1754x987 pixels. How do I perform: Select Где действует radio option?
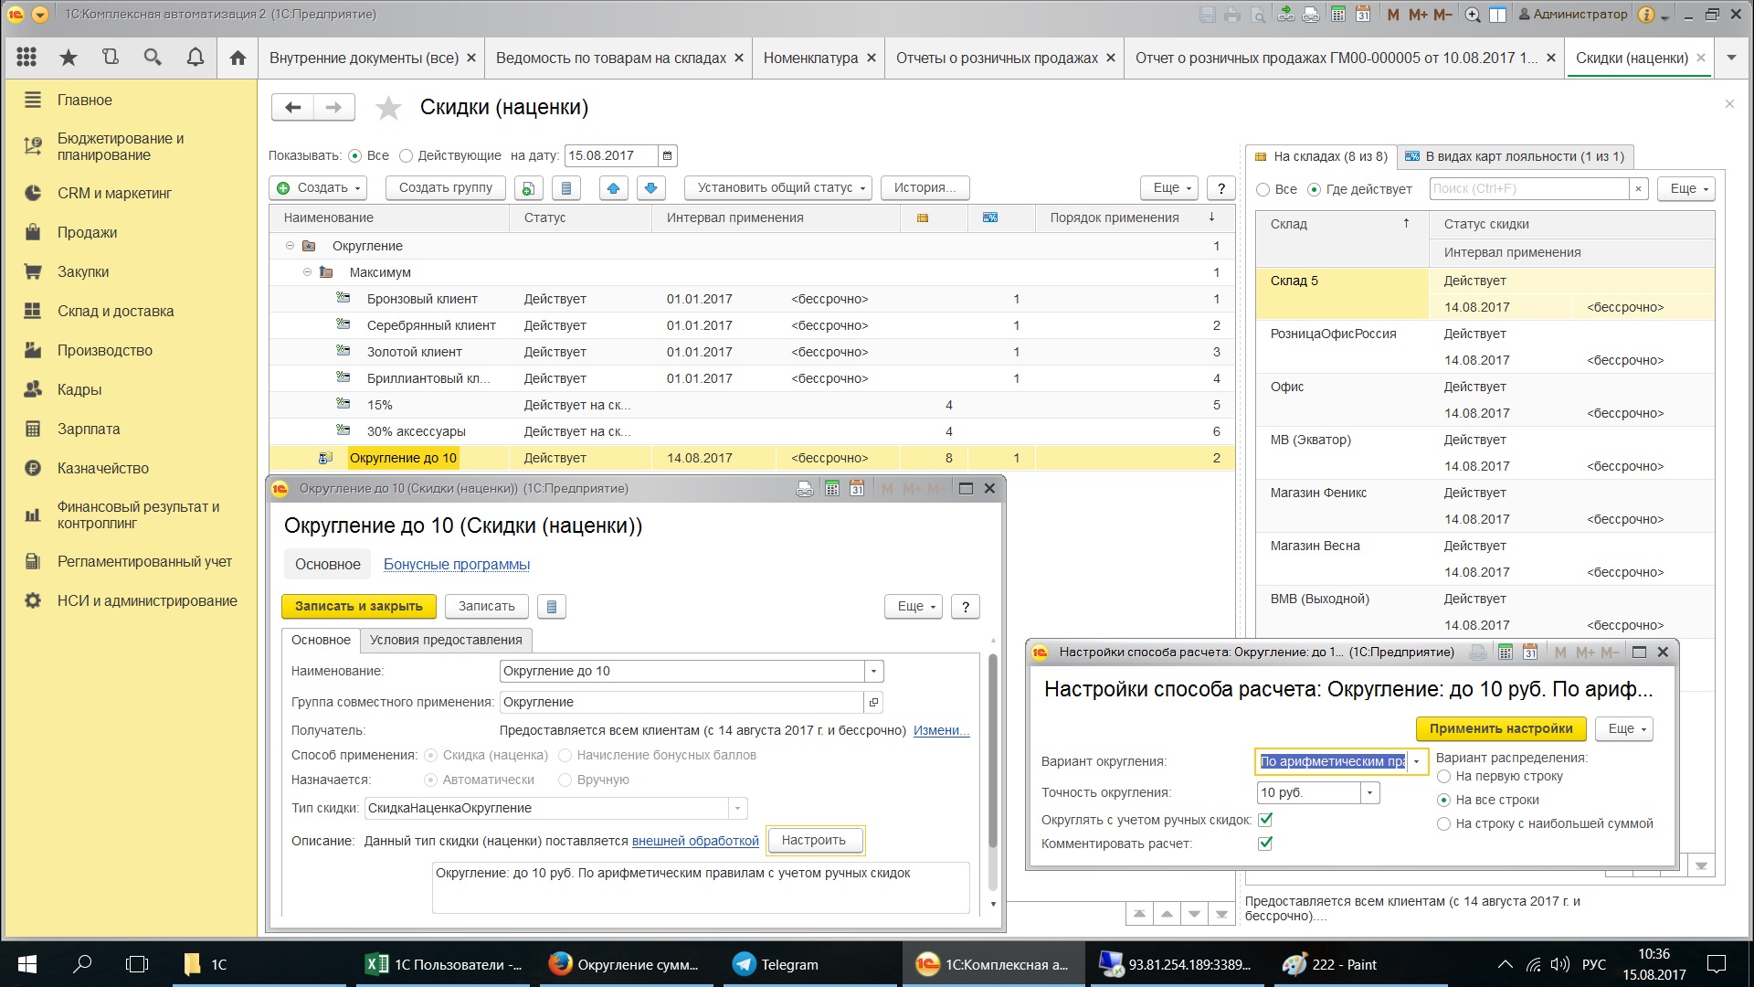pos(1315,189)
